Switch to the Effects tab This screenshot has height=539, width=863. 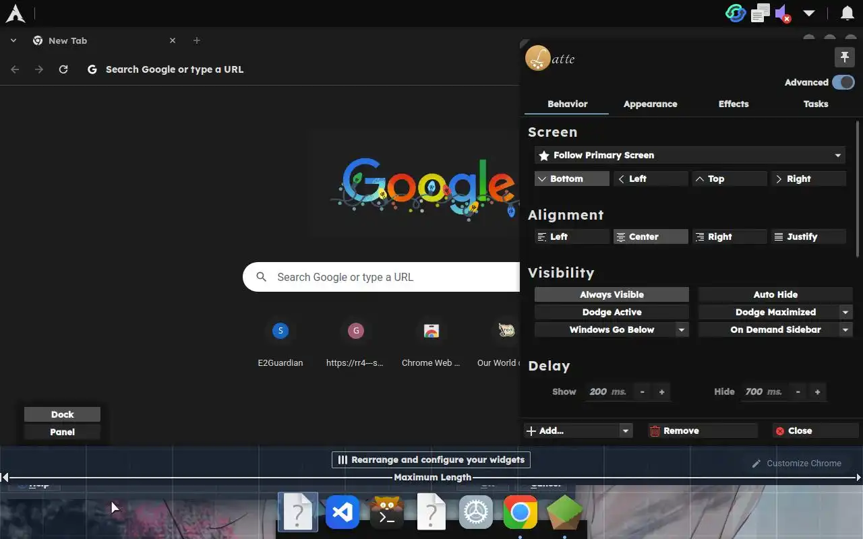pyautogui.click(x=734, y=104)
